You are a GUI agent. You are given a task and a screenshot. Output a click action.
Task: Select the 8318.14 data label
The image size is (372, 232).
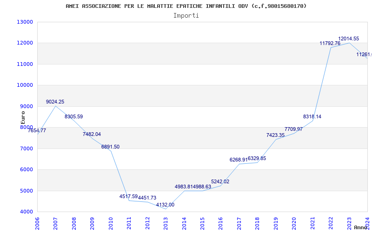point(312,117)
